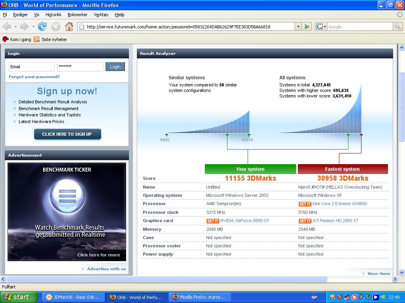Reload the page with the refresh icon
Image resolution: width=405 pixels, height=303 pixels.
click(42, 26)
